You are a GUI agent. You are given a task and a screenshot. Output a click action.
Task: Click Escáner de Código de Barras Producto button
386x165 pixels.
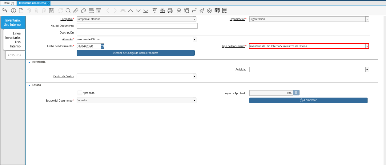[x=135, y=53]
